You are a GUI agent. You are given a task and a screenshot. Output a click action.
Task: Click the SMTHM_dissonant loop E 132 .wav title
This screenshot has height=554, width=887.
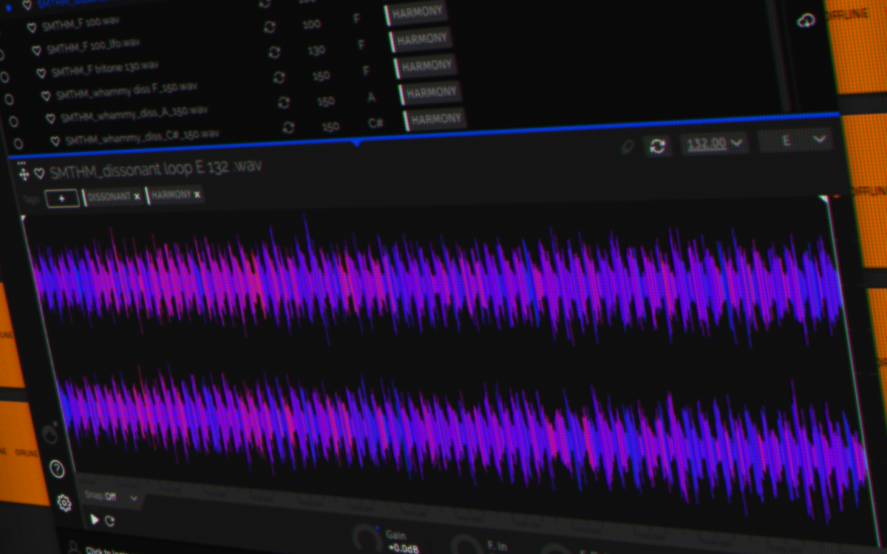point(156,170)
